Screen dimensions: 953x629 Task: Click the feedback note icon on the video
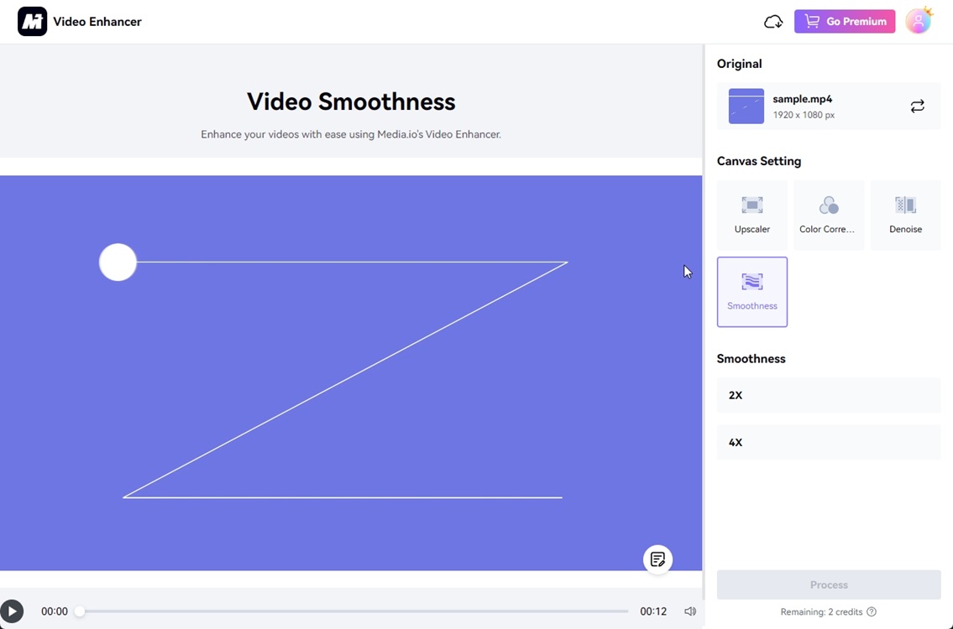(658, 559)
